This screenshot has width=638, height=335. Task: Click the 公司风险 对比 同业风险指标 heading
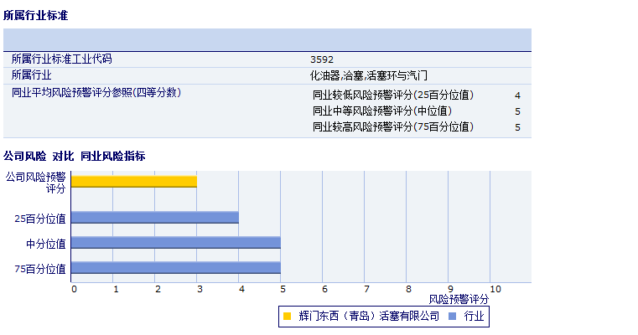pos(74,156)
